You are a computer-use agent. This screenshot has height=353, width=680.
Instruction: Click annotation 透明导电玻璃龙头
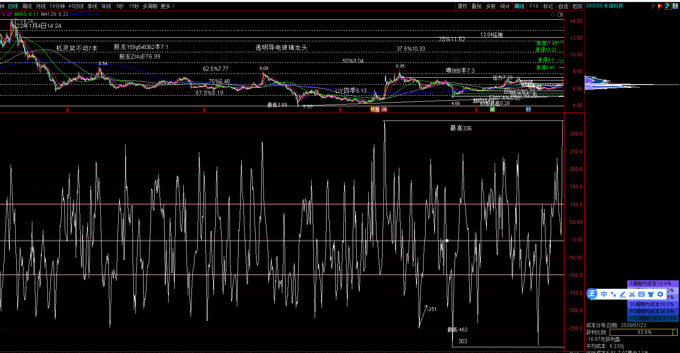point(281,48)
